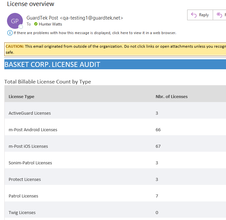The width and height of the screenshot is (226, 220).
Task: Select the Sonim-Patrol Licenses label
Action: tap(30, 163)
